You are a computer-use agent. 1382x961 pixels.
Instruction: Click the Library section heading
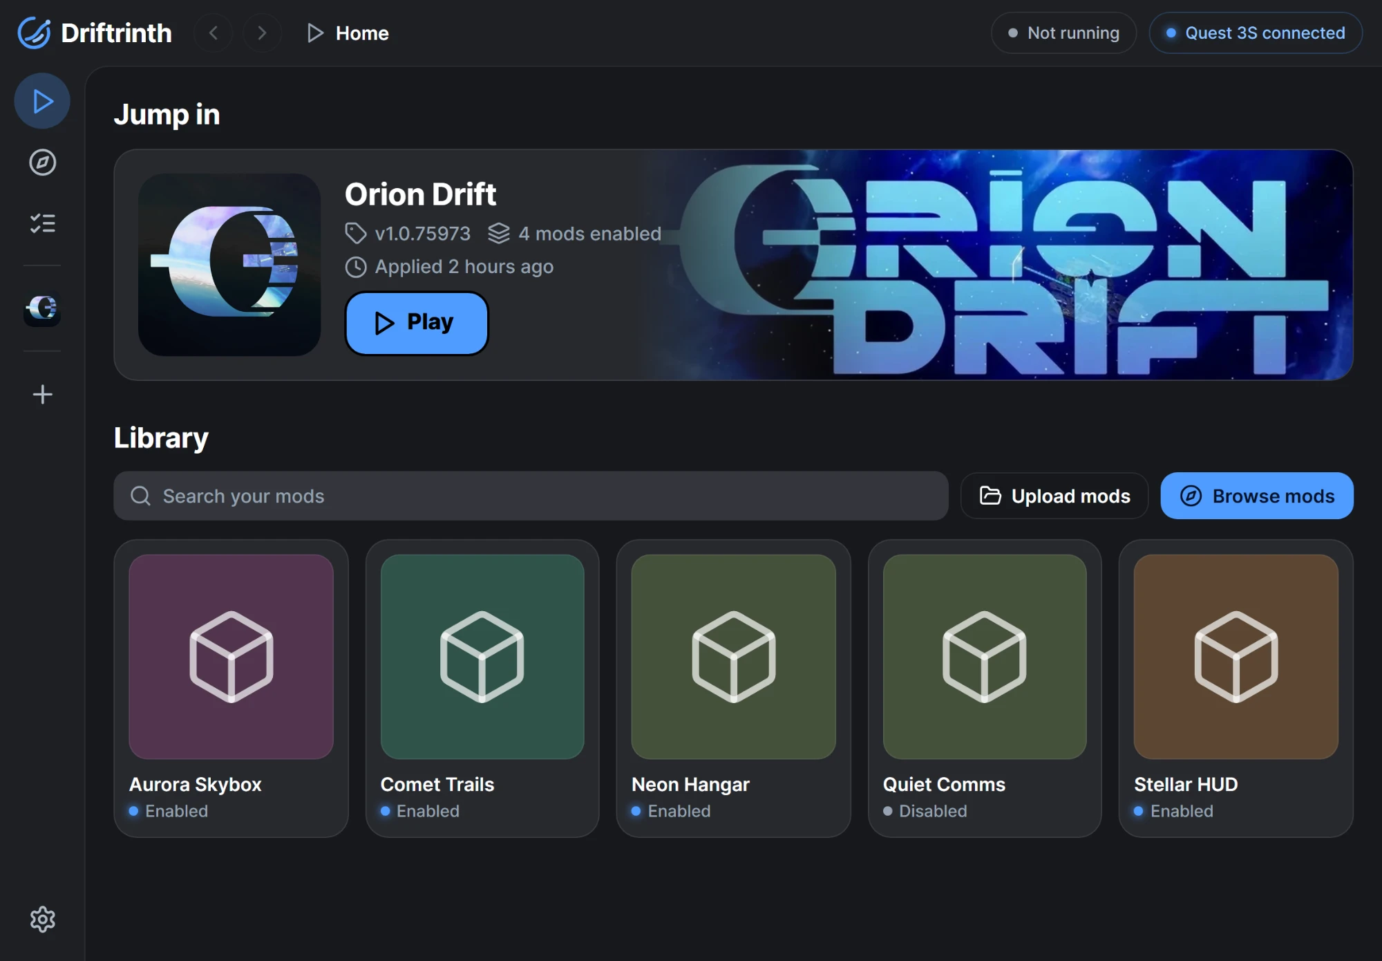click(x=161, y=438)
